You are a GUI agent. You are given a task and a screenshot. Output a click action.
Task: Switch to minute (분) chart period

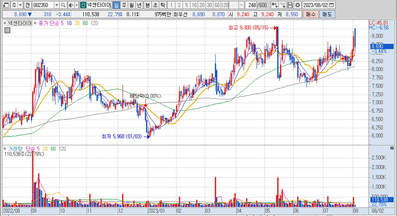click(147, 5)
